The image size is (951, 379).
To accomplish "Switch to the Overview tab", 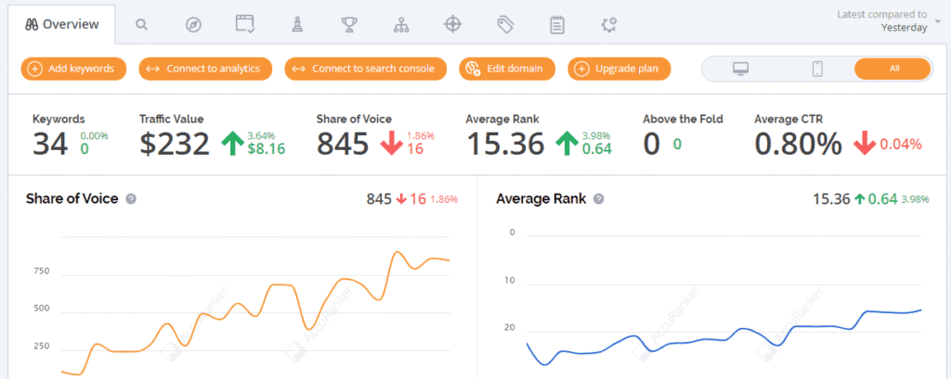I will (62, 24).
